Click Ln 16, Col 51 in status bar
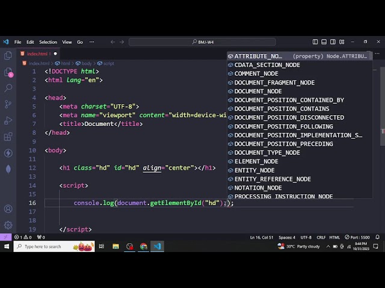Viewport: 385px width, 288px height. point(262,238)
